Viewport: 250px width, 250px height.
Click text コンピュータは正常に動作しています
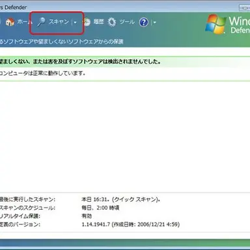click(42, 74)
